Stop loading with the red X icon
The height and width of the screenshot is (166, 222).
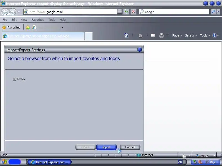(133, 12)
